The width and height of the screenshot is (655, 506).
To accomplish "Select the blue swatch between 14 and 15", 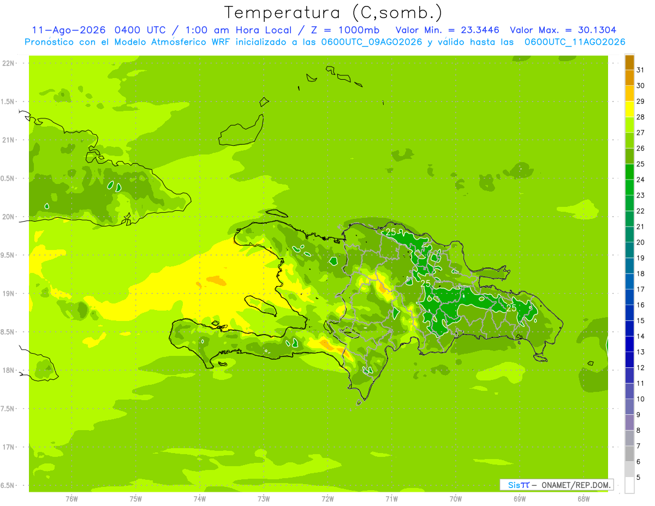I will [x=629, y=329].
